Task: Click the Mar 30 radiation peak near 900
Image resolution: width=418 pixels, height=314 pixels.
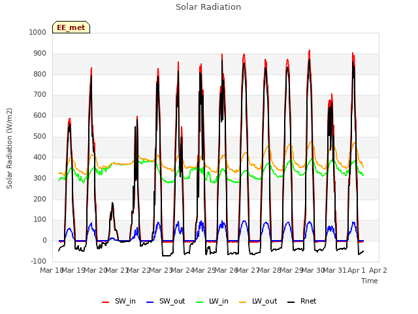Action: point(309,51)
